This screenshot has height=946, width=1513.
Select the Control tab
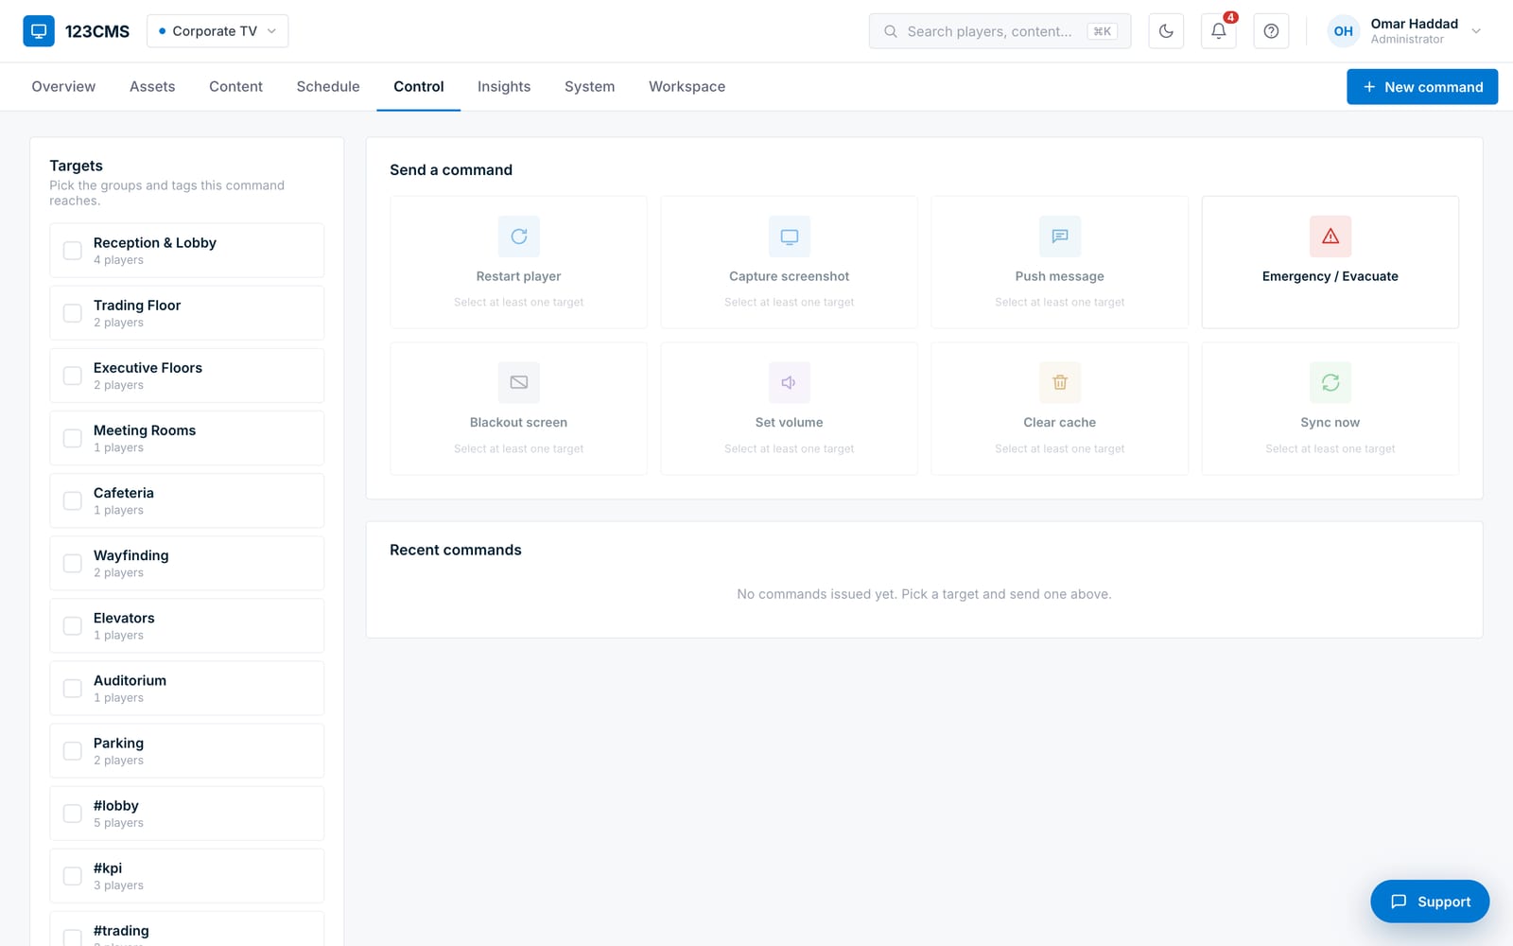(419, 86)
